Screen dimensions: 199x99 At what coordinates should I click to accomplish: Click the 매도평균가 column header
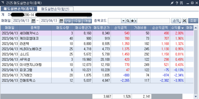click(102, 28)
